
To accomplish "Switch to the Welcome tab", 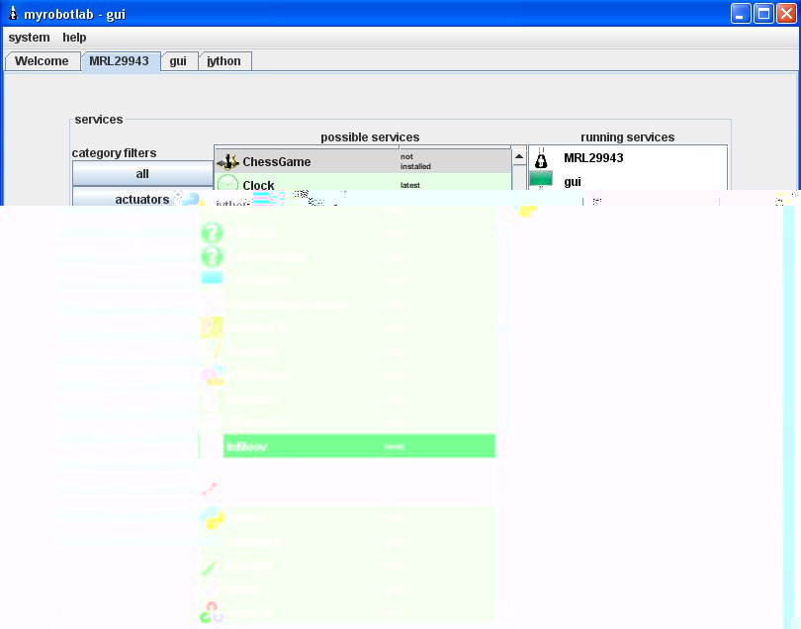I will pos(42,61).
